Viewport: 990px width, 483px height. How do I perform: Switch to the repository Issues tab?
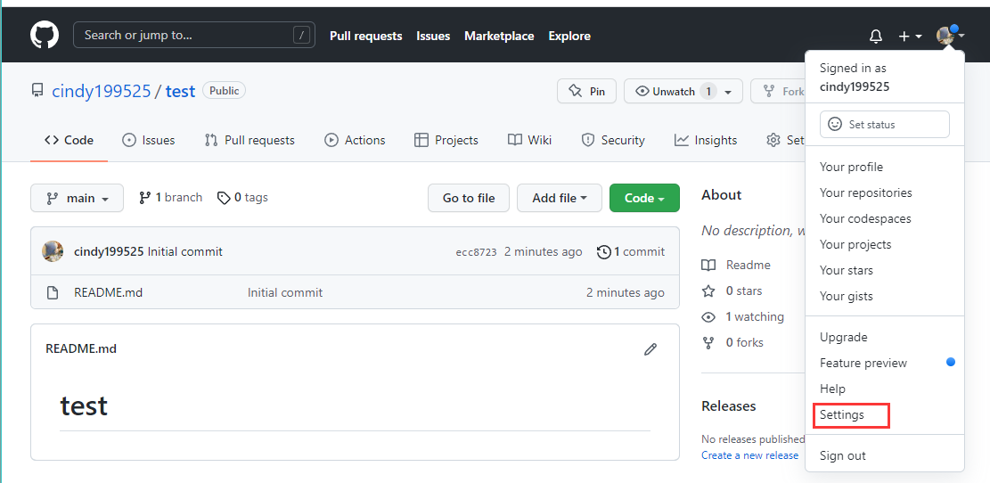pos(149,140)
